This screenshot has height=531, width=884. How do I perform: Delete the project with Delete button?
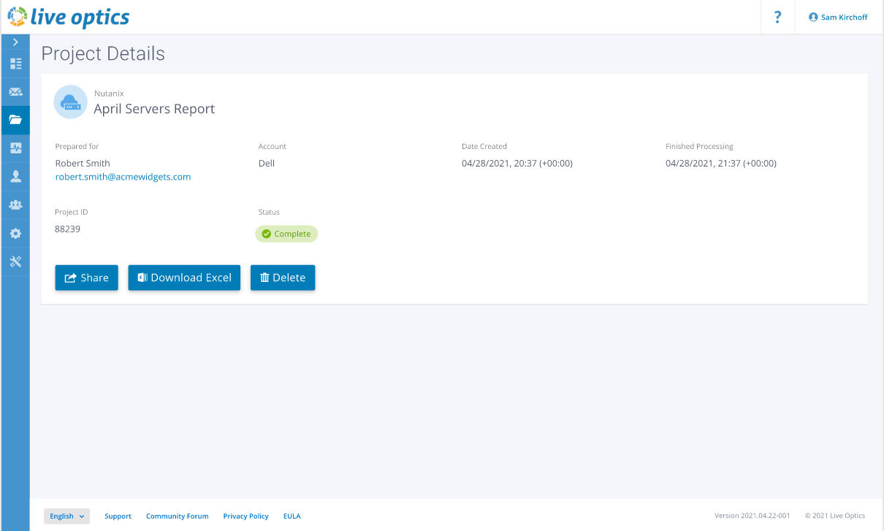point(283,278)
